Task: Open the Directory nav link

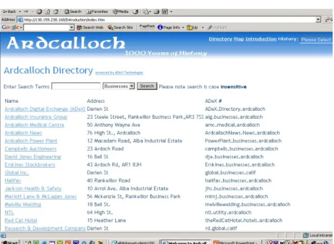Action: click(220, 39)
